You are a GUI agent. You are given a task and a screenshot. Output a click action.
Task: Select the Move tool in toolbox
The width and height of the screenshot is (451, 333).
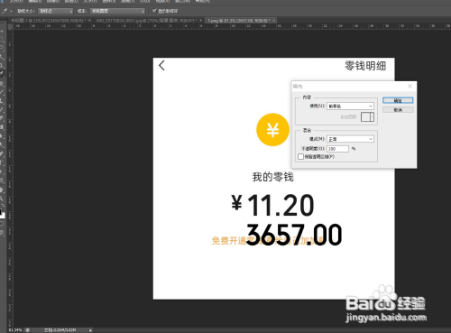tap(2, 32)
